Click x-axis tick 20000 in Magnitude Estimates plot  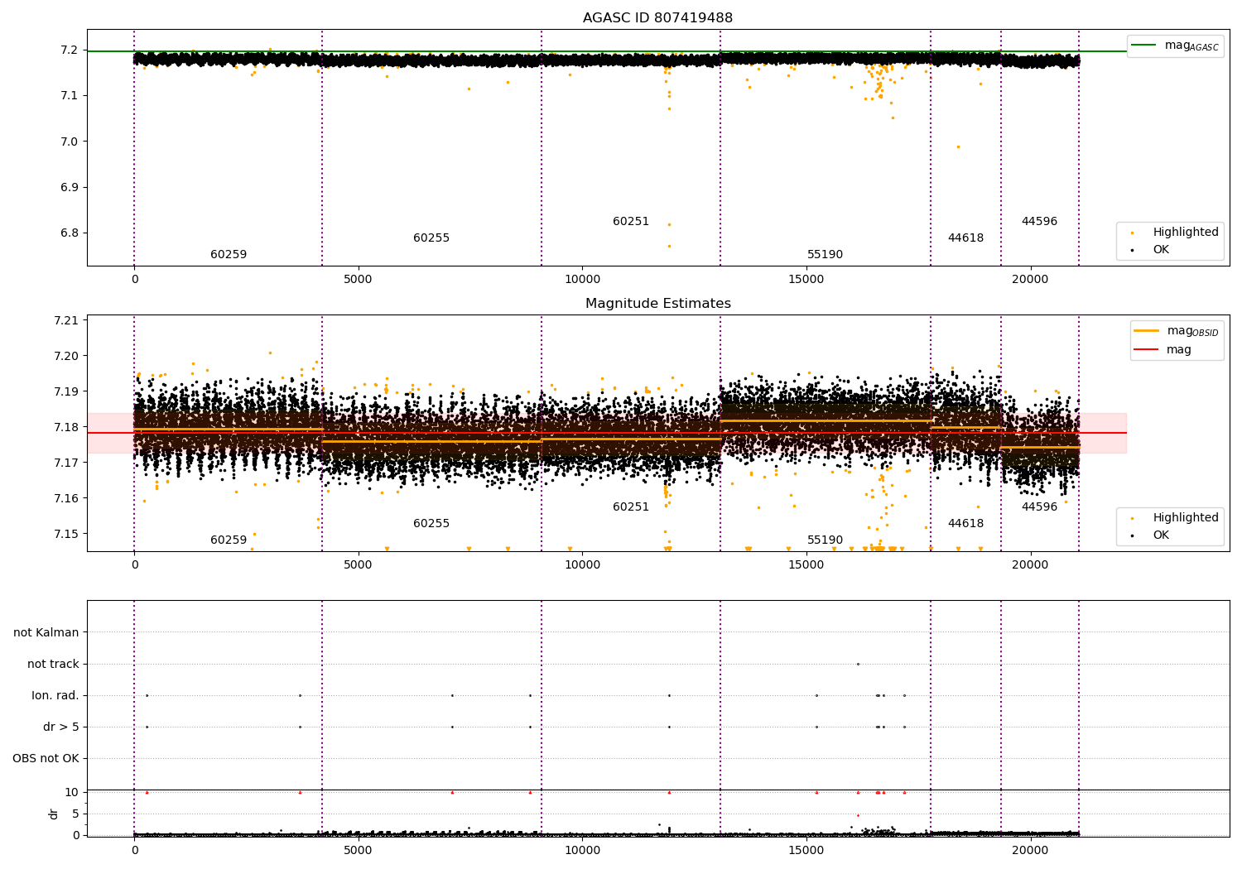pyautogui.click(x=1031, y=565)
